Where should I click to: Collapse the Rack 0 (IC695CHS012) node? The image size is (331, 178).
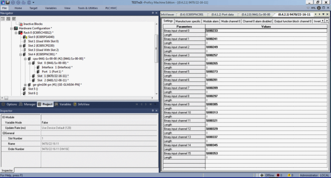[16, 33]
